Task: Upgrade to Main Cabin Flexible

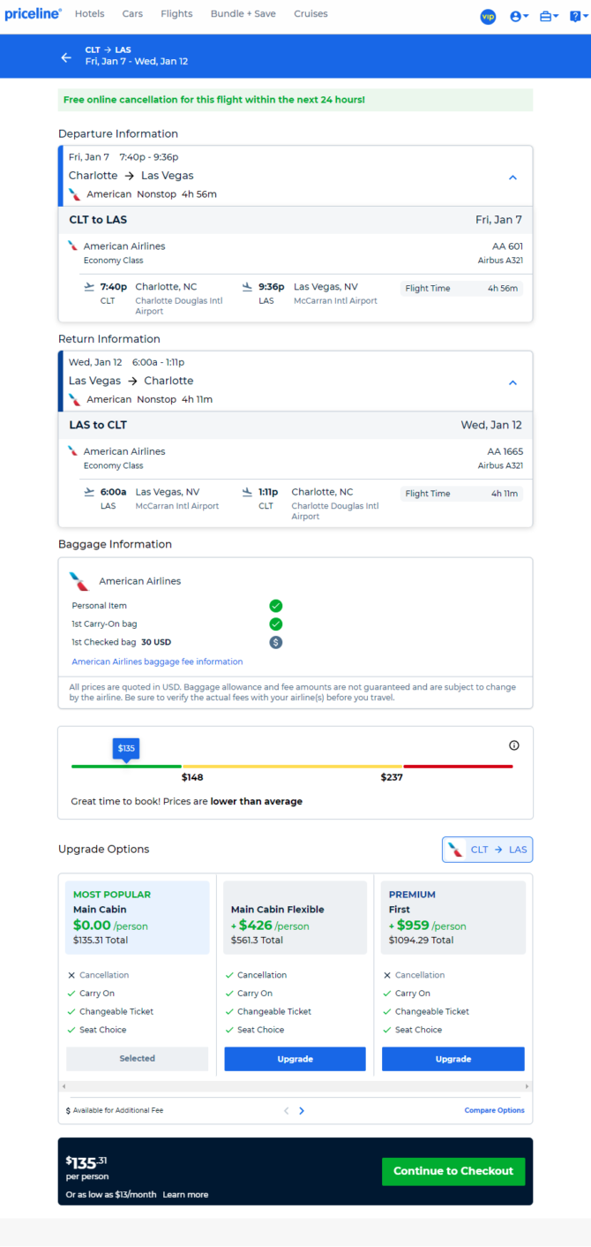Action: pos(295,1059)
